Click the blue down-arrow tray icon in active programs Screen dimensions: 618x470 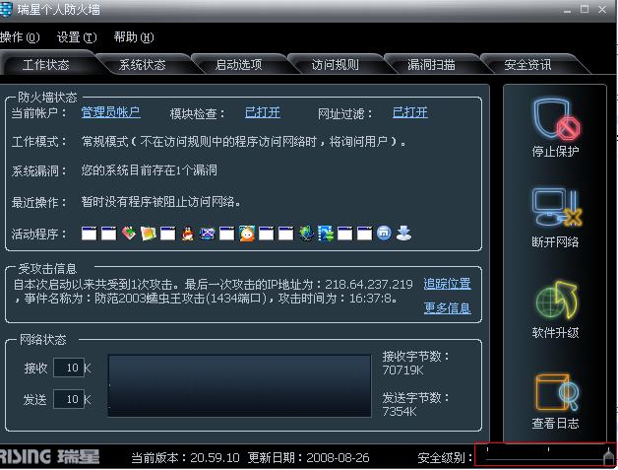[403, 234]
